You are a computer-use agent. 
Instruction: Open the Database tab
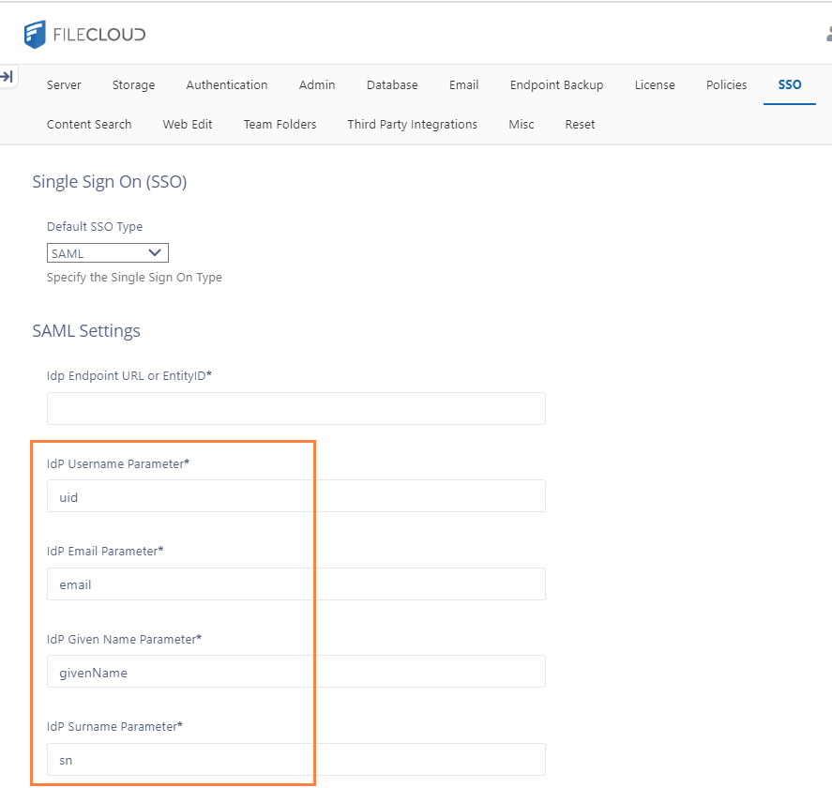coord(392,85)
